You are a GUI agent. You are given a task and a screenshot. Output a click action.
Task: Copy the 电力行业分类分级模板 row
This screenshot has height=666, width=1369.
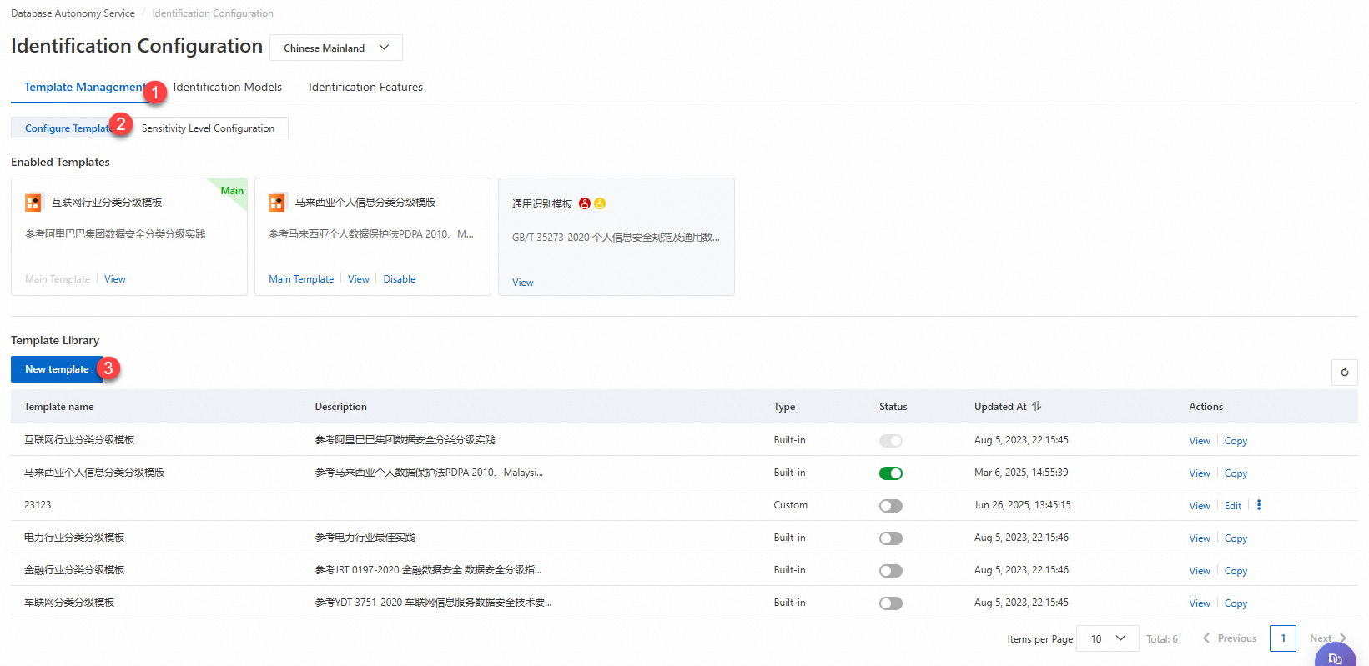point(1236,538)
